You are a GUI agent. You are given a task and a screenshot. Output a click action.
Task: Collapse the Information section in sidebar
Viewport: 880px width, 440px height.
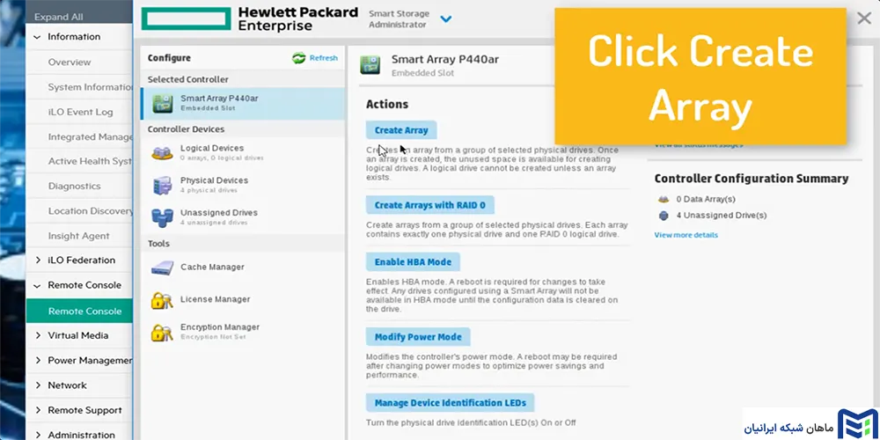pos(37,37)
